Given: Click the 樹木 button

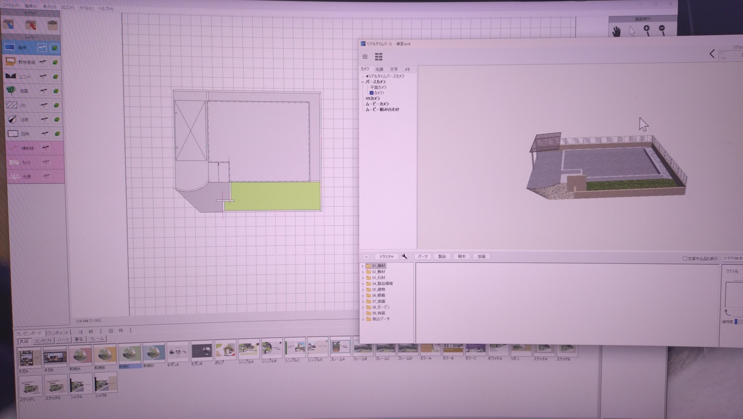Looking at the screenshot, I should [x=462, y=256].
